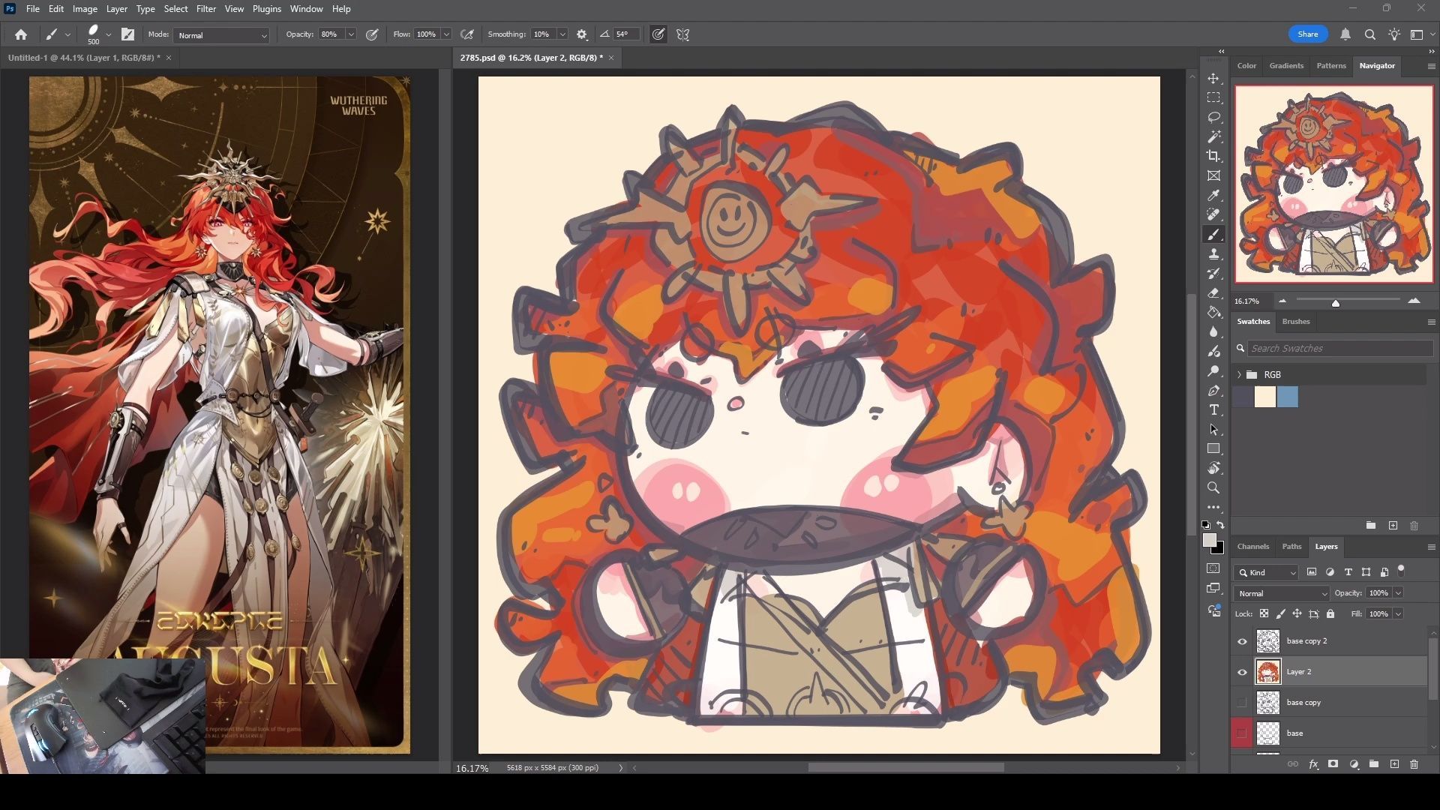Select the Eyedropper tool

click(1213, 196)
